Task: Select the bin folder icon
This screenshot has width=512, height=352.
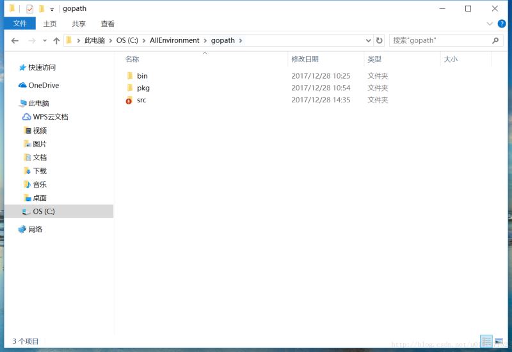Action: [130, 76]
